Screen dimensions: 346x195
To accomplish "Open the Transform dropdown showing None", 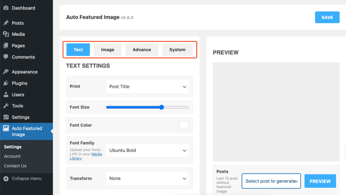I will pyautogui.click(x=147, y=178).
